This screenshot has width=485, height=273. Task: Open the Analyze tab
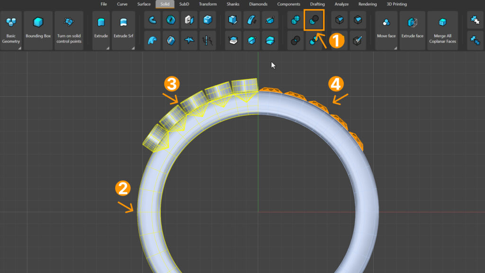341,4
